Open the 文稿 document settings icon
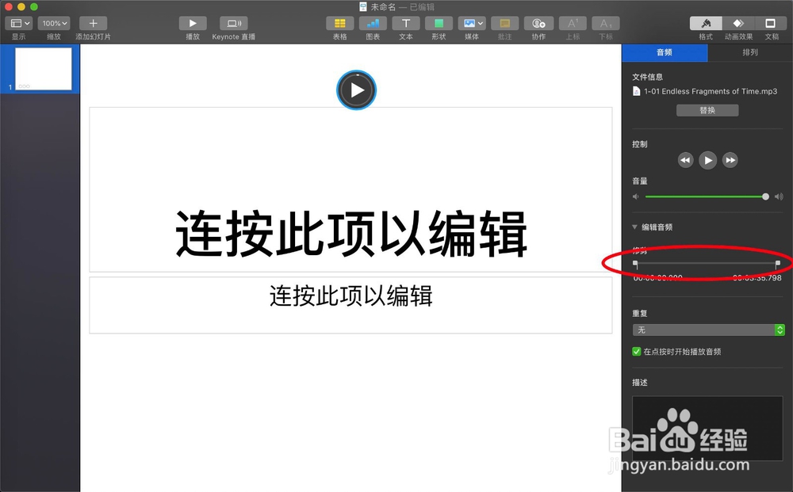This screenshot has width=793, height=492. (771, 23)
